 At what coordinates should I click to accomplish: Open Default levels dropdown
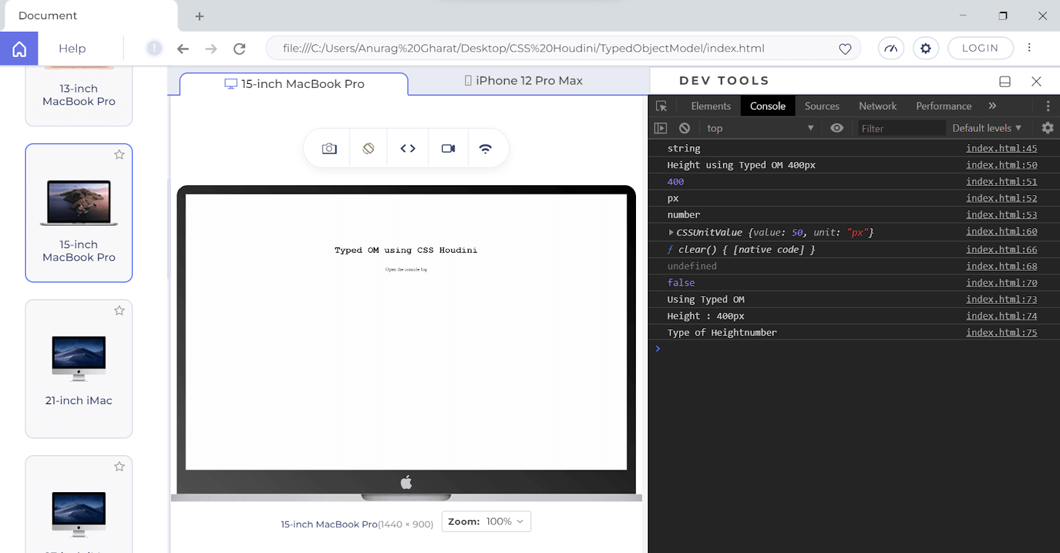tap(986, 128)
